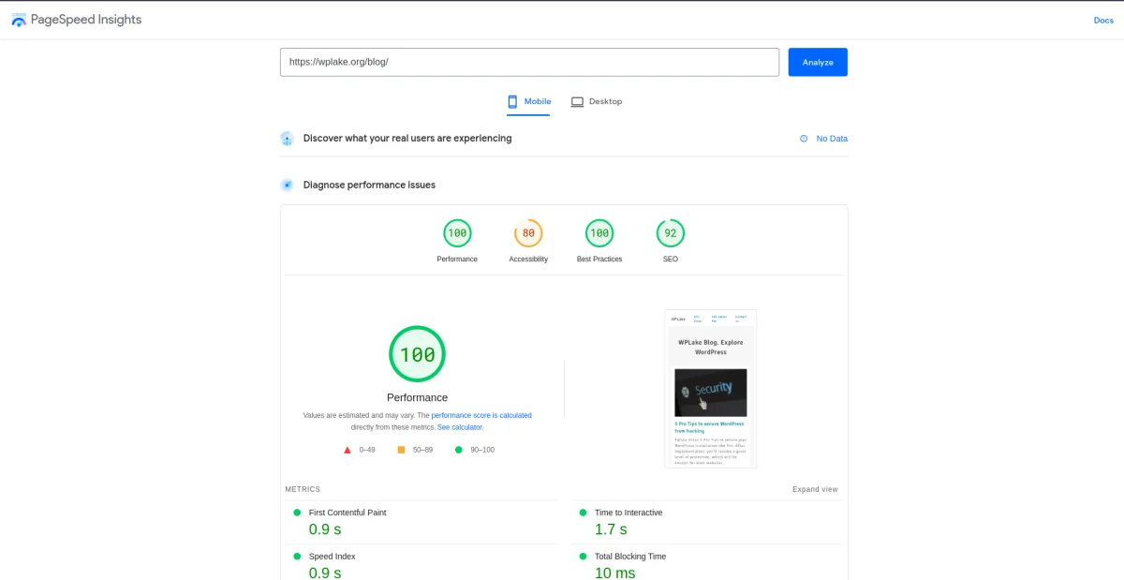Click the red triangle 0–49 legend icon
1124x580 pixels.
tap(348, 450)
